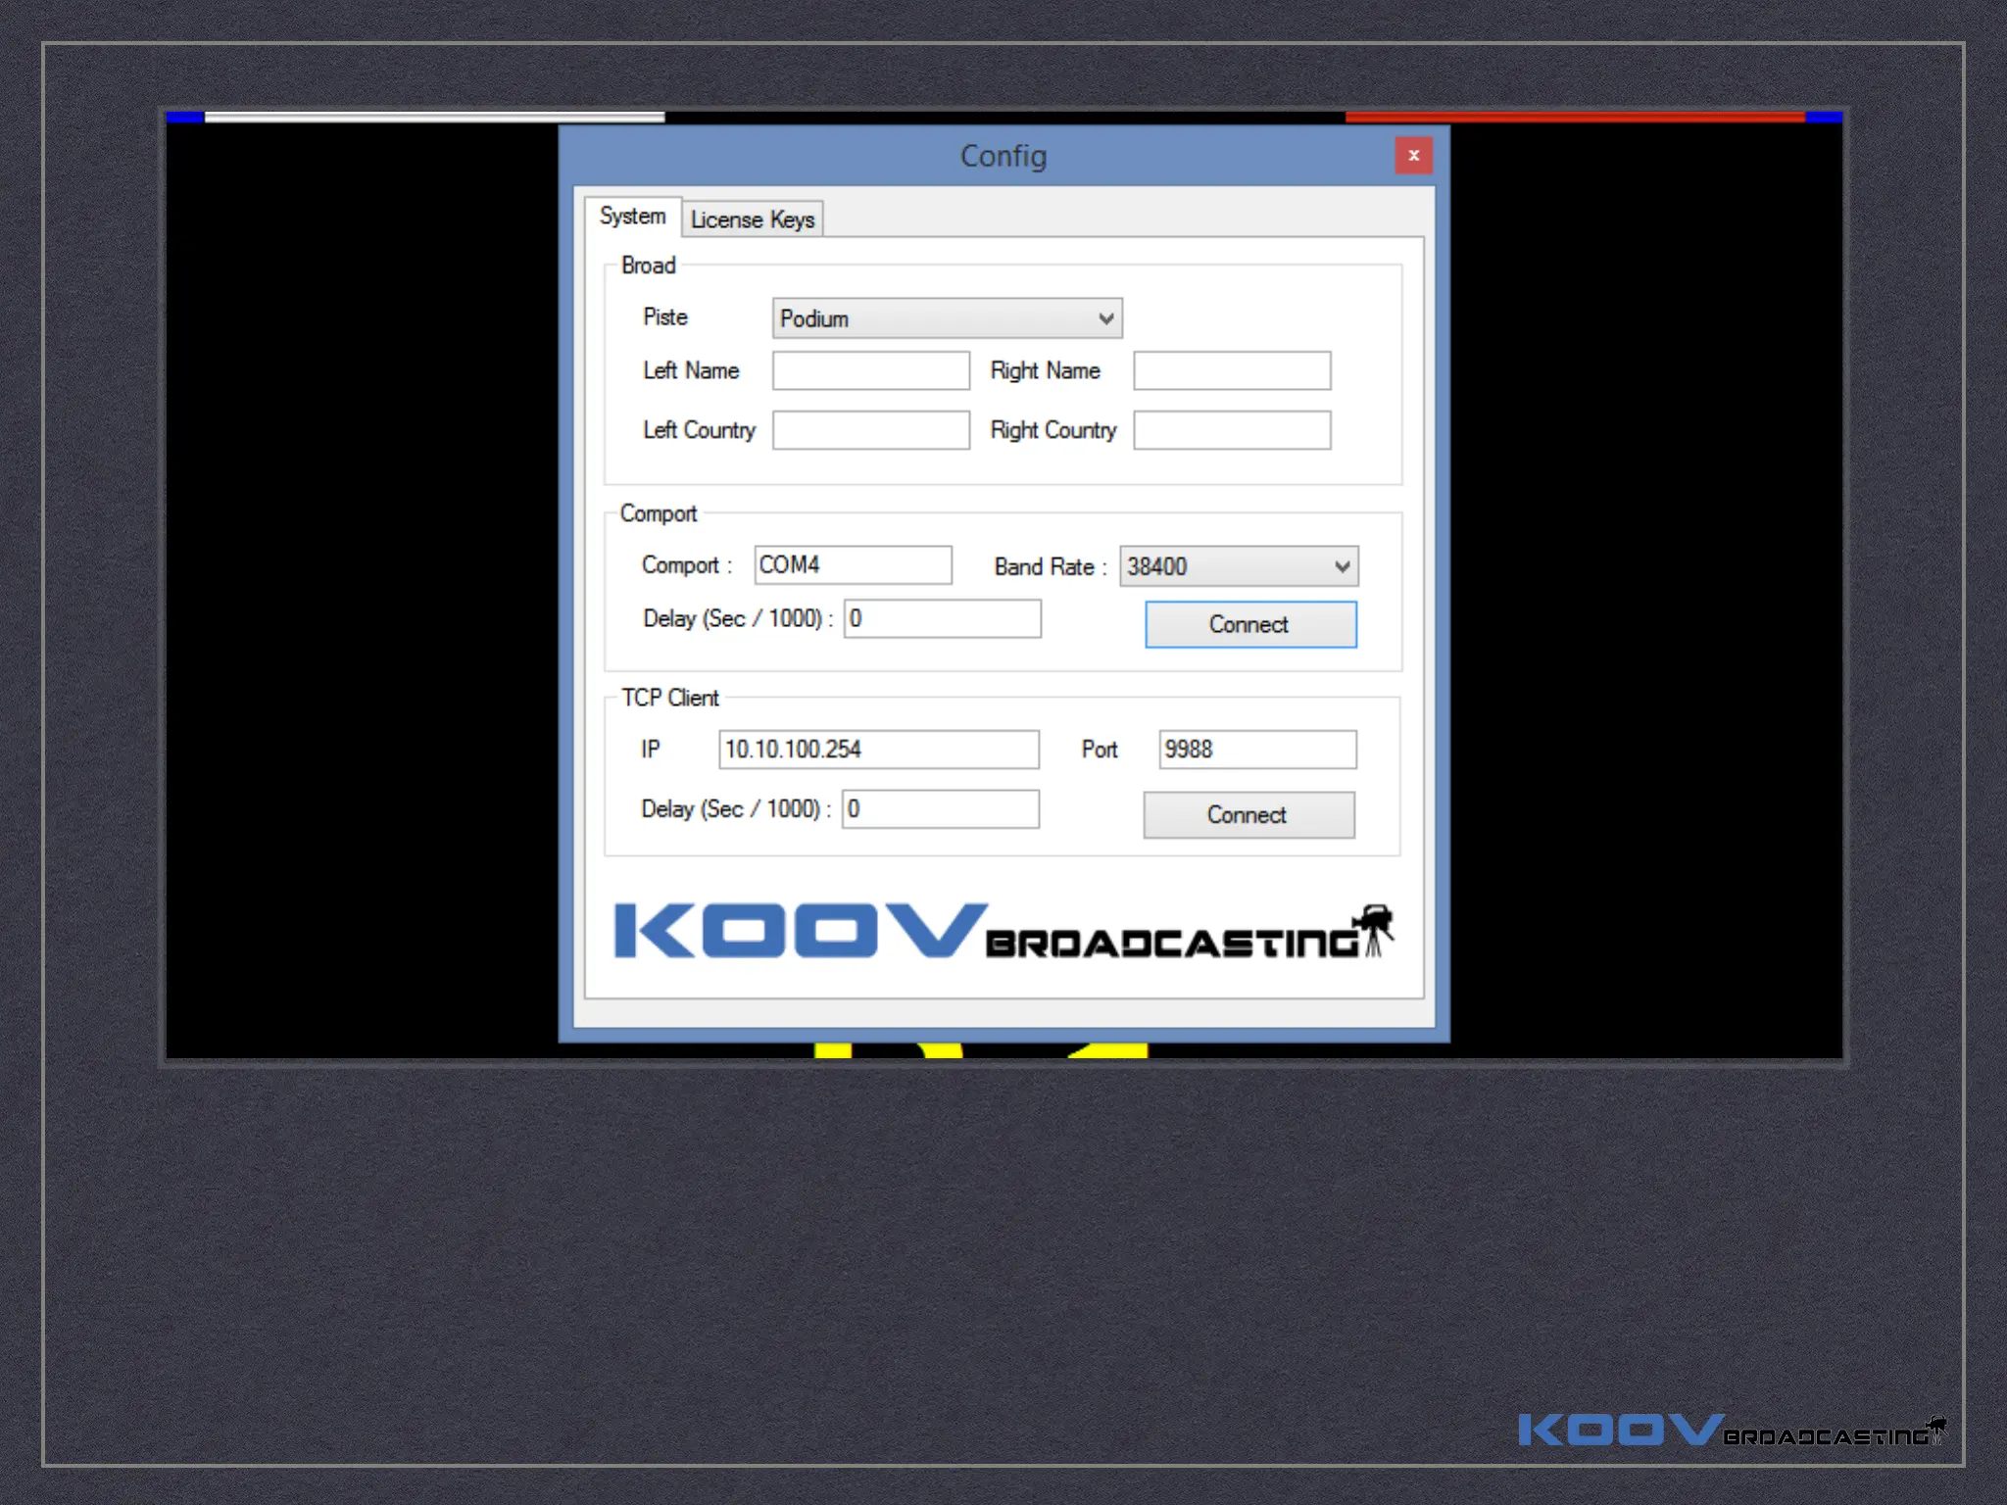Select the System tab

pyautogui.click(x=632, y=216)
